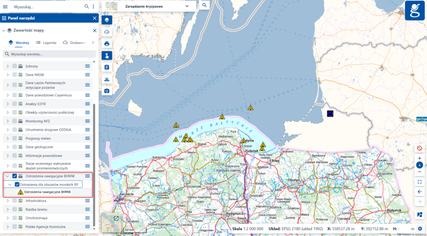Click full extent zoom icon
This screenshot has height=236, width=427.
(419, 182)
